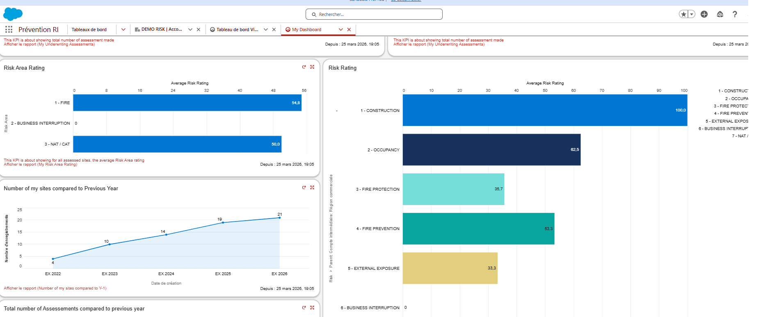779x317 pixels.
Task: Expand the Risk Area Rating chart fullscreen
Action: 312,67
